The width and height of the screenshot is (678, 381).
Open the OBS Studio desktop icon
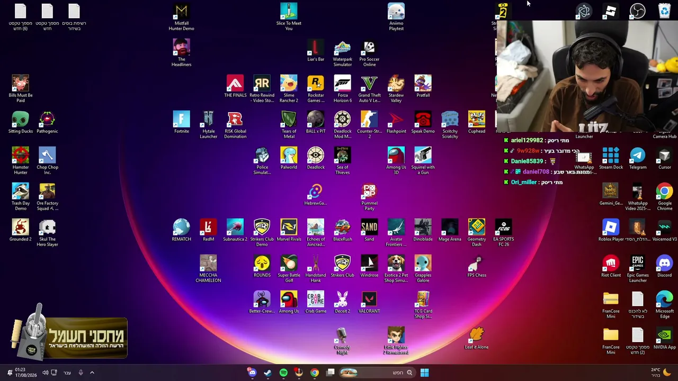[638, 11]
